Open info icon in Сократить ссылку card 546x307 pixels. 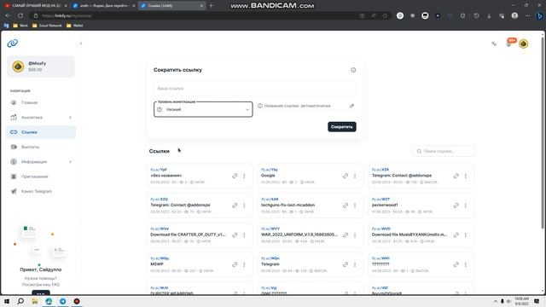353,70
